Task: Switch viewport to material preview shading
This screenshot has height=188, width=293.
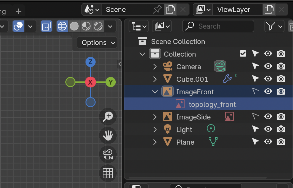Action: tap(86, 26)
